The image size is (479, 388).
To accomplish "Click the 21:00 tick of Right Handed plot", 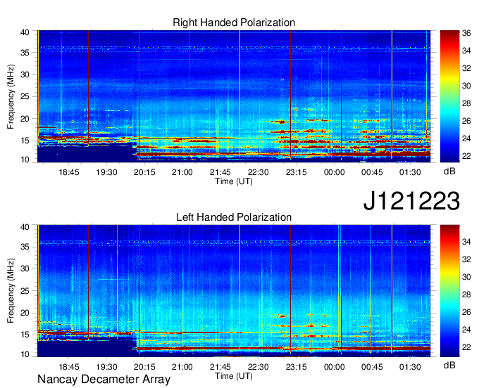I will point(182,172).
